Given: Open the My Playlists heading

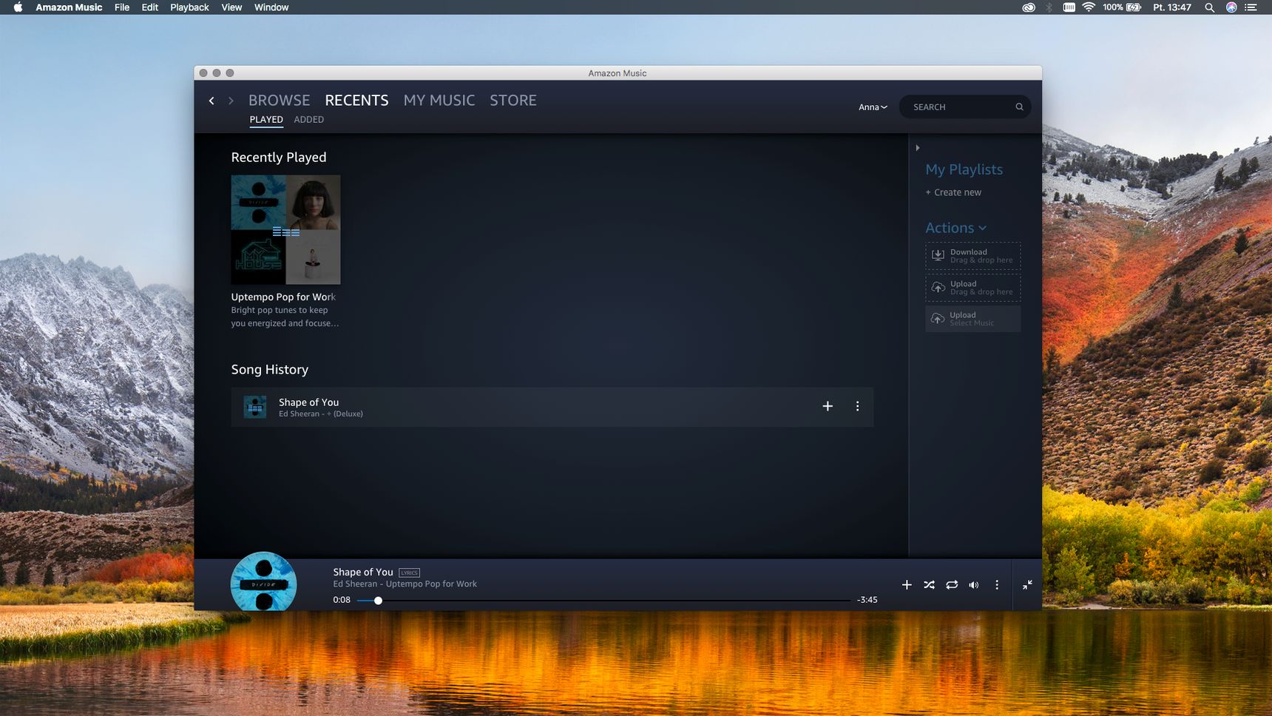Looking at the screenshot, I should tap(964, 169).
